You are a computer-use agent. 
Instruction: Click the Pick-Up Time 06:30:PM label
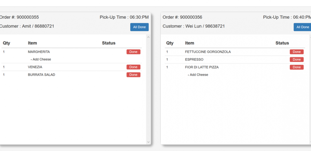[x=124, y=17]
